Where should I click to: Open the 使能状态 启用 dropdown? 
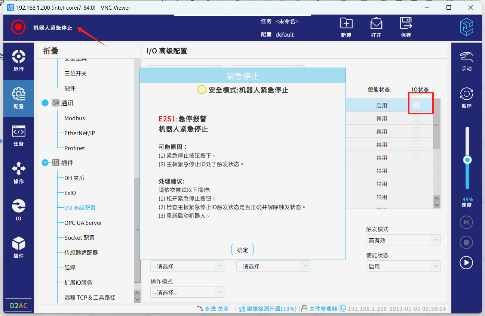tap(403, 266)
